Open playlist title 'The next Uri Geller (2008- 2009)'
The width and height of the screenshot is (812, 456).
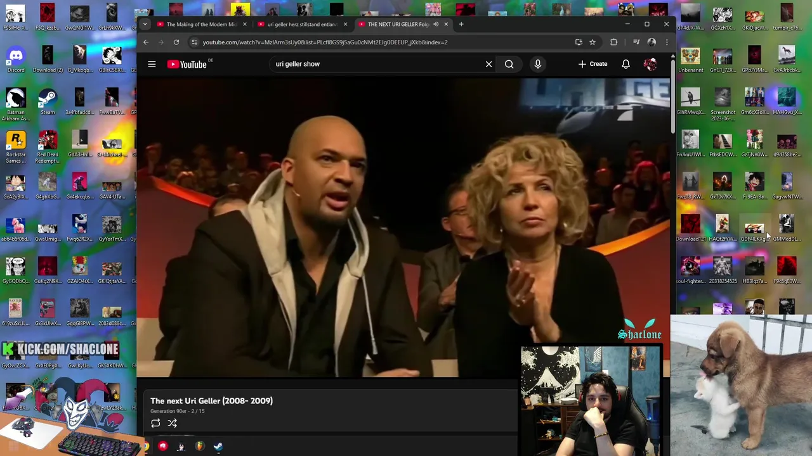(211, 401)
